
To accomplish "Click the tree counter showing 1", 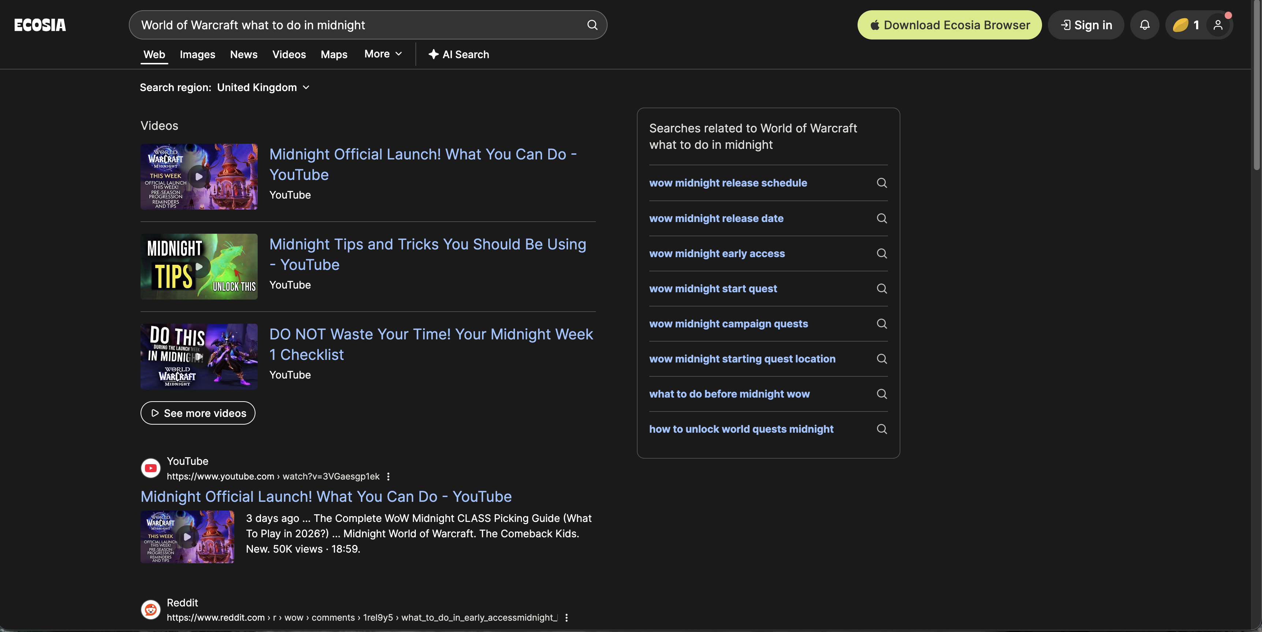I will (x=1187, y=25).
